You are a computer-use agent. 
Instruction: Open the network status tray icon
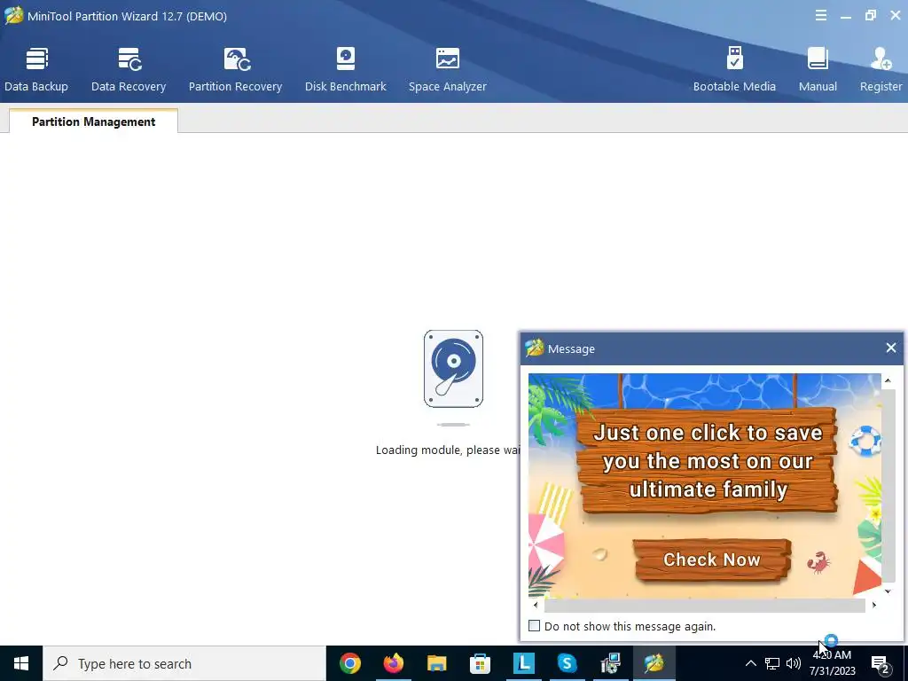(x=772, y=663)
